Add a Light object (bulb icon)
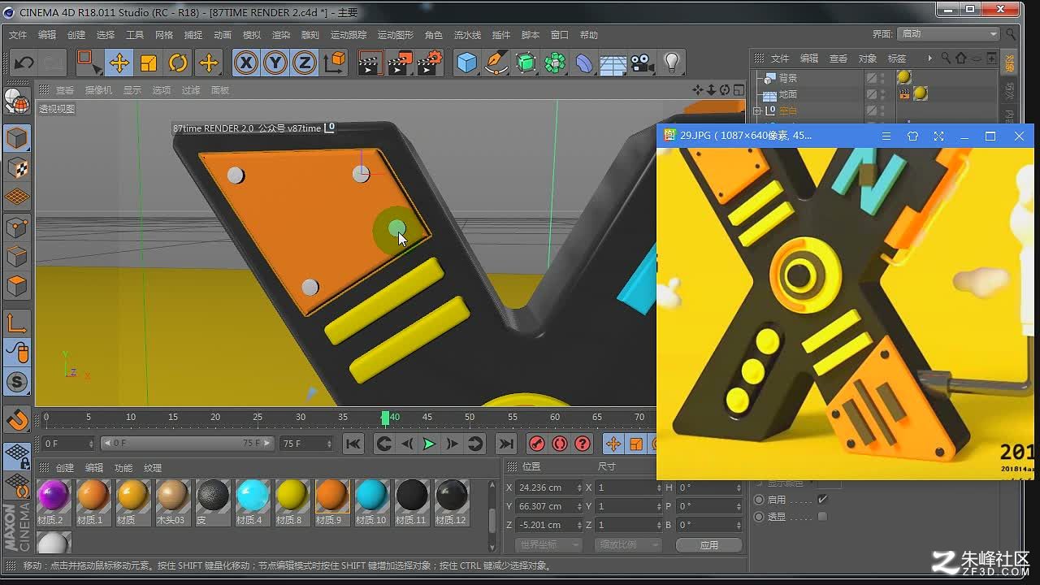Screen dimensions: 1040x585 coord(672,63)
